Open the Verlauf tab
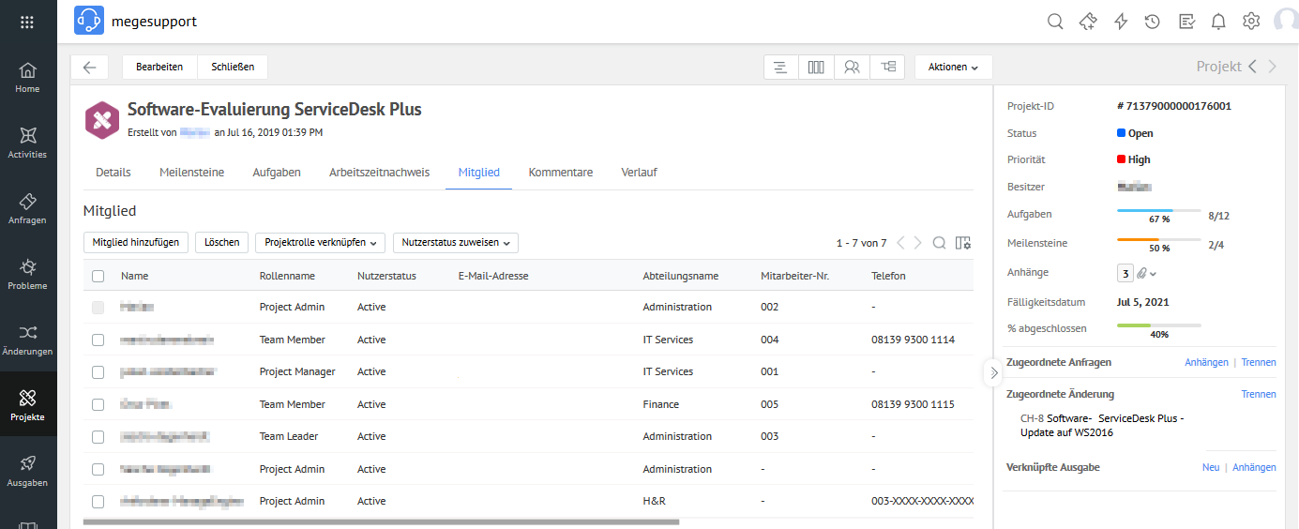Image resolution: width=1299 pixels, height=529 pixels. pos(639,173)
